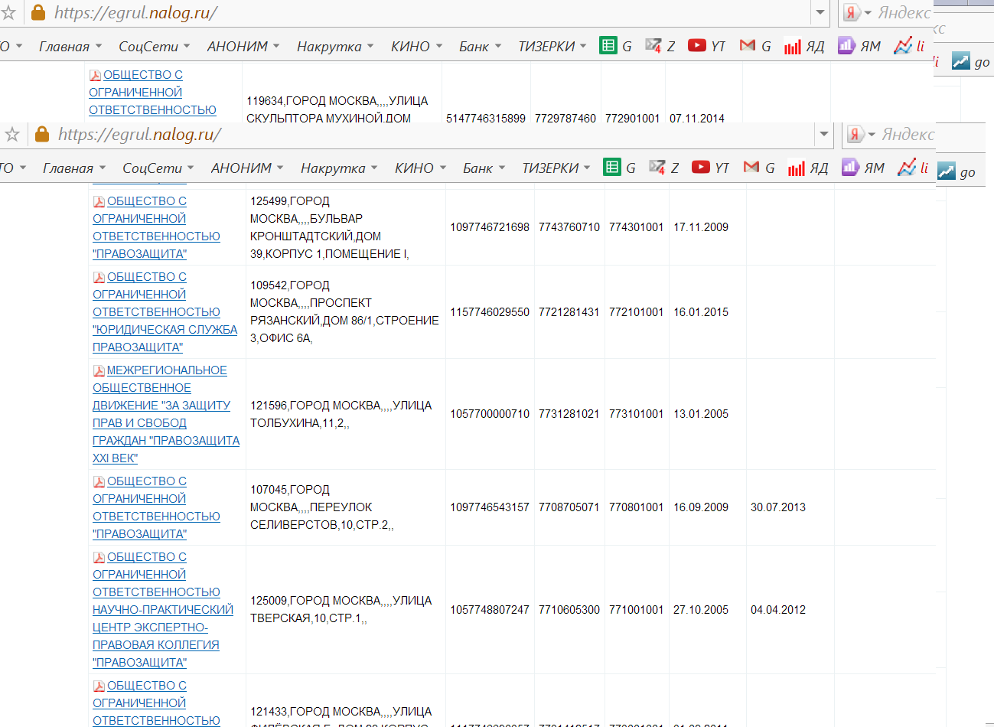
Task: Click egrul.nalog.ru URL field in lower address bar
Action: pyautogui.click(x=383, y=135)
